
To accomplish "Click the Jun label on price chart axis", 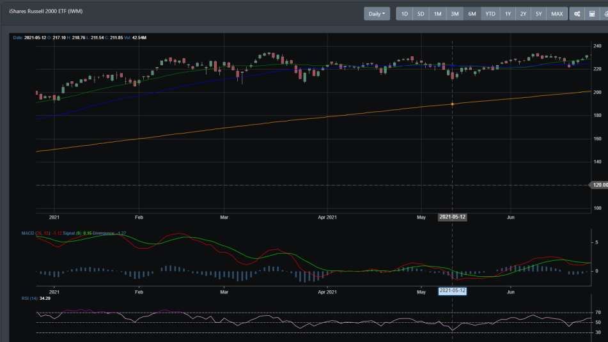I will 511,217.
